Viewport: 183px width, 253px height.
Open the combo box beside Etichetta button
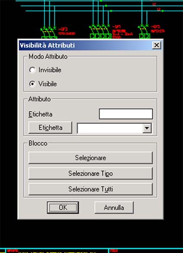tap(114, 128)
